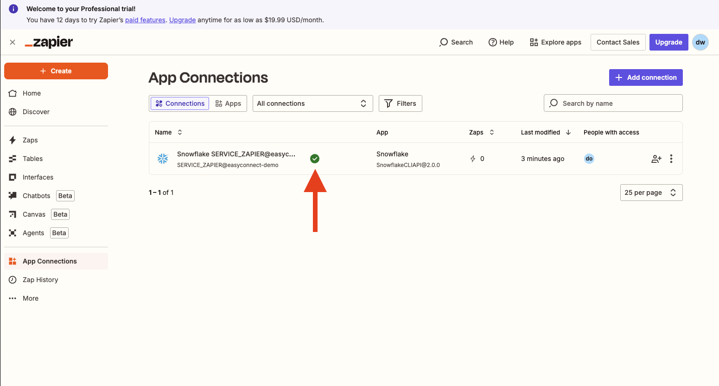Go to Discover in the sidebar
This screenshot has height=386, width=719.
point(56,112)
